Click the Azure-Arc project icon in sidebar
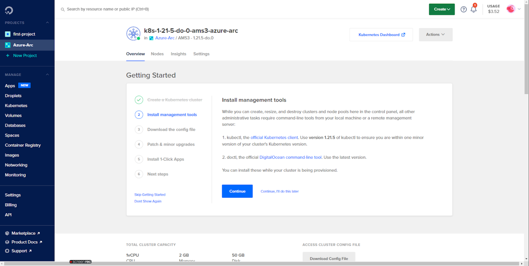 (8, 45)
